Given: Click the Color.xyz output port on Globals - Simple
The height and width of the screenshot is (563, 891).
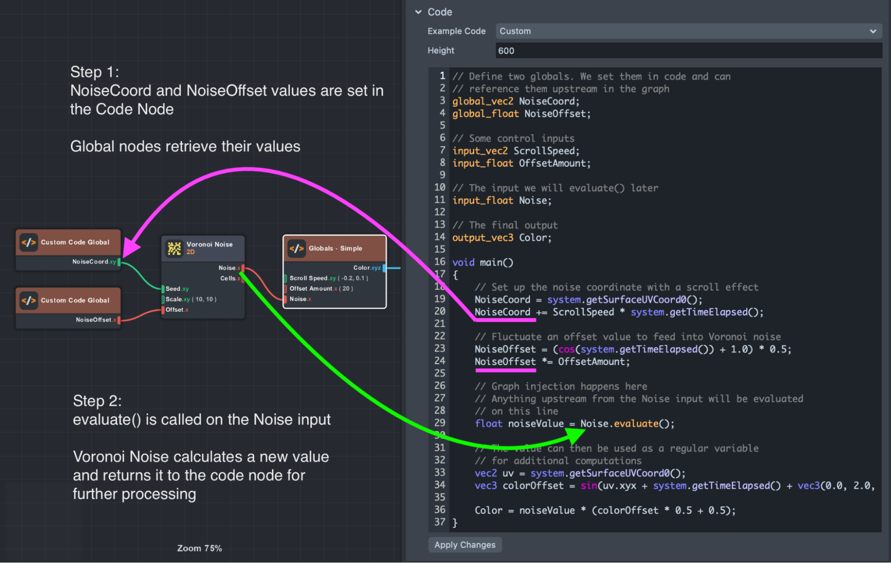Looking at the screenshot, I should coord(384,268).
